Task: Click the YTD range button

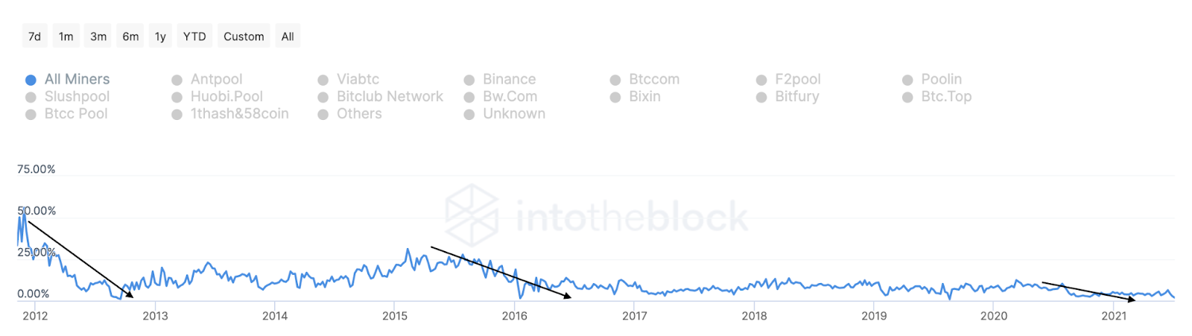Action: pos(194,36)
